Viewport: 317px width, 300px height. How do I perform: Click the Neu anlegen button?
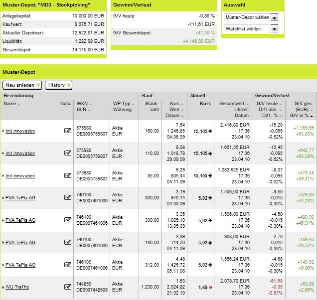point(22,85)
